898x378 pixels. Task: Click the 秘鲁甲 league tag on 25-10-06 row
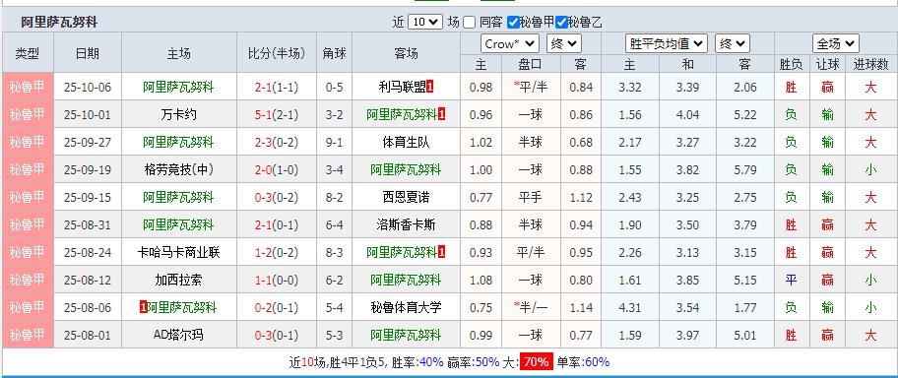[28, 87]
